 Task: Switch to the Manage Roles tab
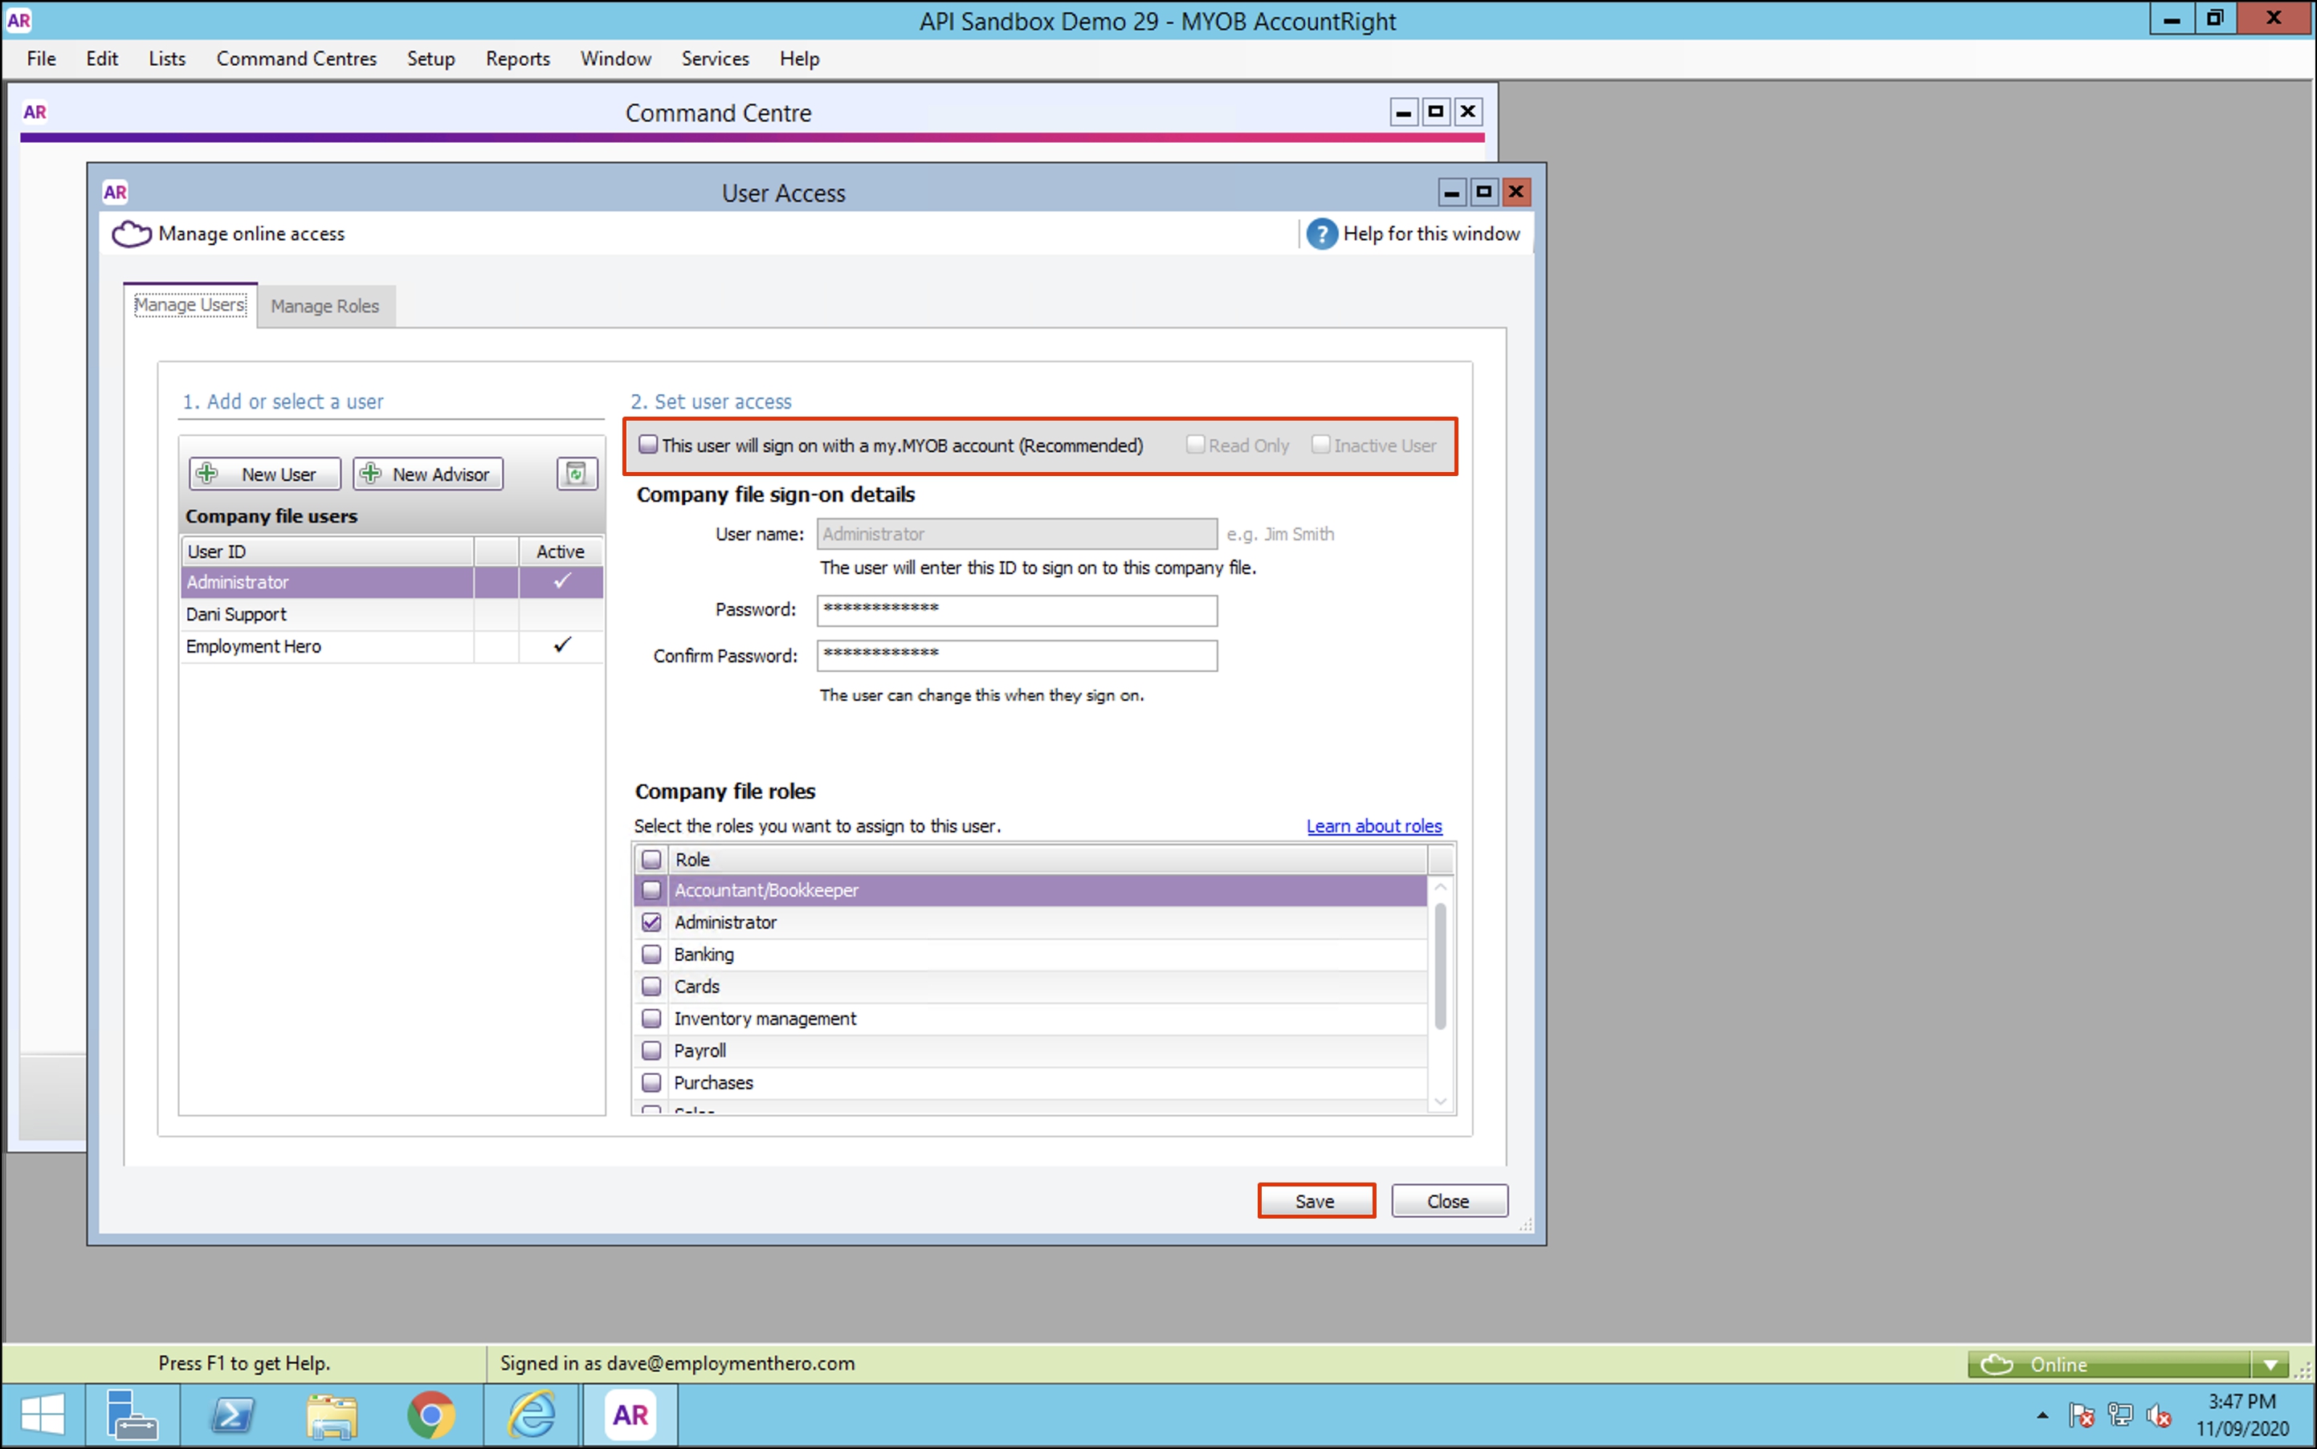325,306
